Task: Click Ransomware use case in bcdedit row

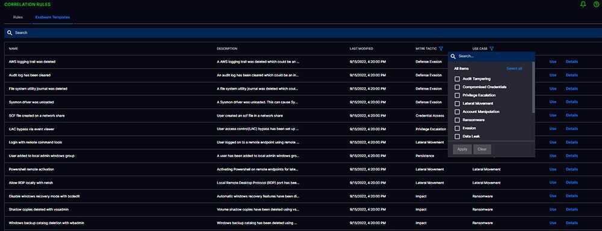Action: [x=482, y=196]
